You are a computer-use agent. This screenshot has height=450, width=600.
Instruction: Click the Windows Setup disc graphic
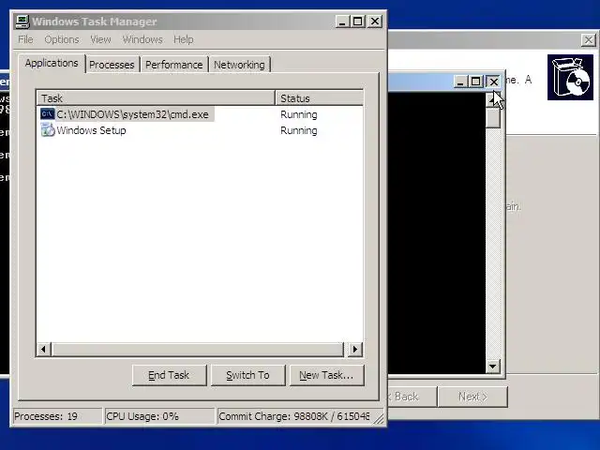(570, 77)
